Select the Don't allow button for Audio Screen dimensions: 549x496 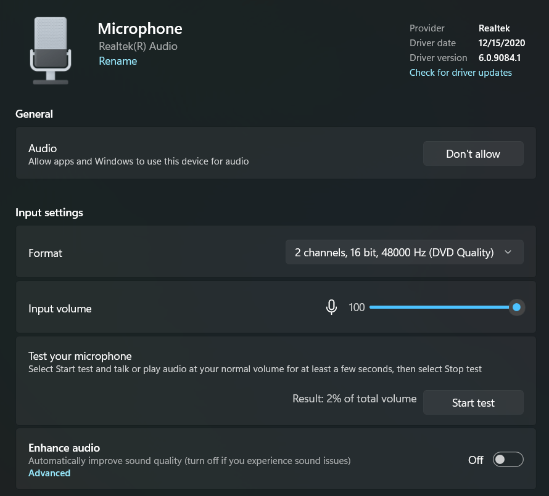click(x=473, y=153)
